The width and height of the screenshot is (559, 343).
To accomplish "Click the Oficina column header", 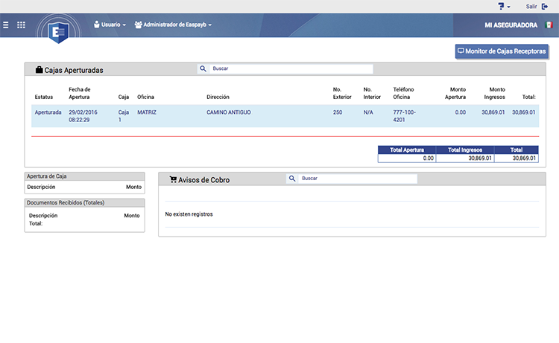I will [x=145, y=97].
